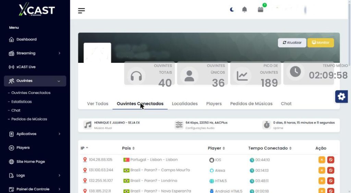This screenshot has height=193, width=351.
Task: Click the music note Música Atual icon
Action: [87, 125]
